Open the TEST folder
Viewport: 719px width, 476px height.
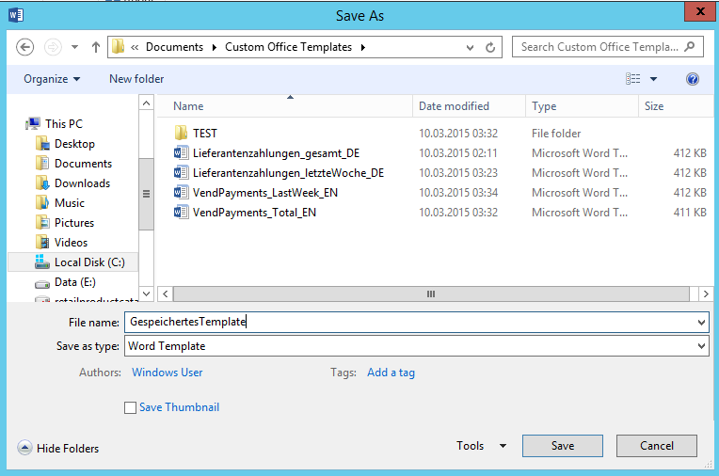pos(205,134)
